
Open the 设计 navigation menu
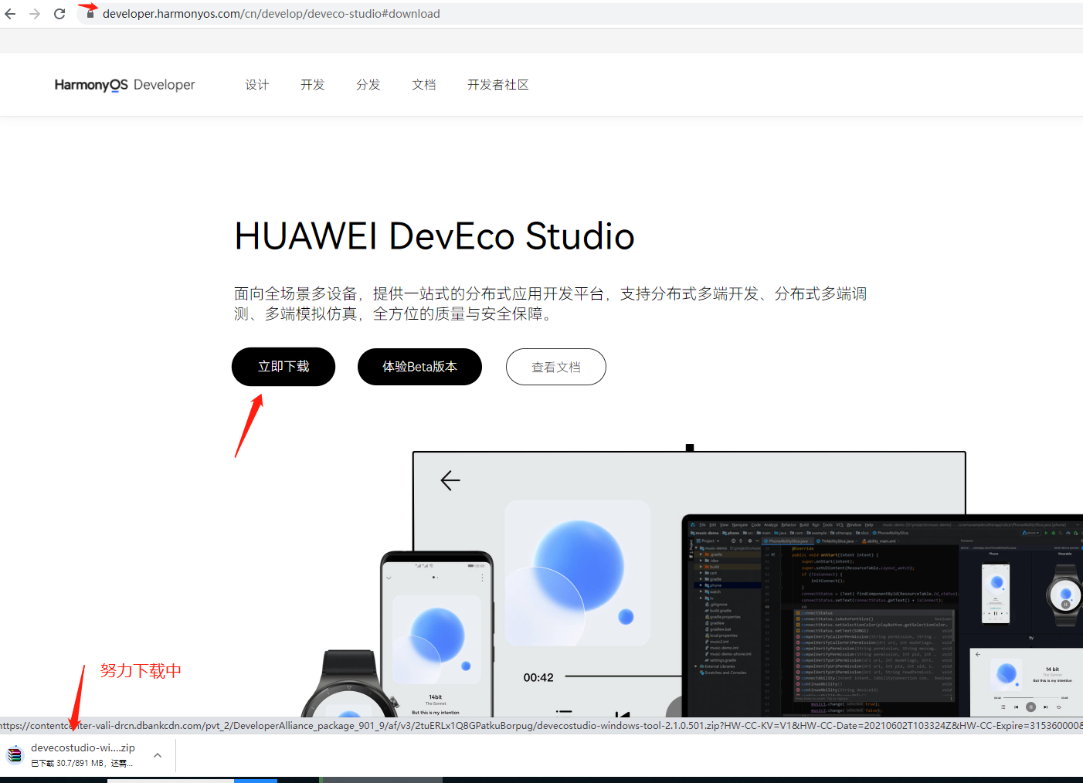pos(257,85)
